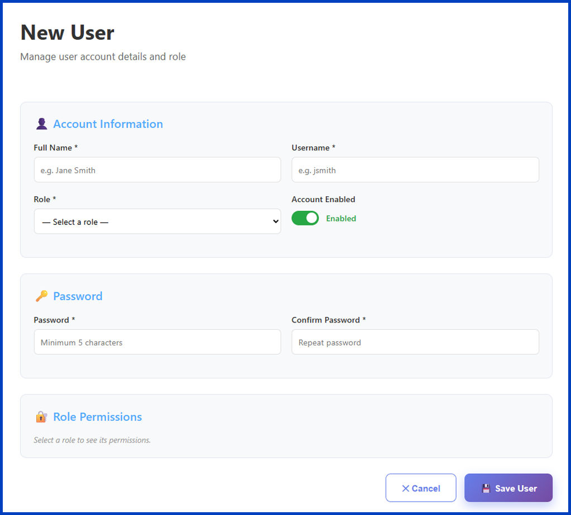Image resolution: width=571 pixels, height=515 pixels.
Task: Click 'Manage user account details and role' subtitle
Action: pyautogui.click(x=103, y=56)
